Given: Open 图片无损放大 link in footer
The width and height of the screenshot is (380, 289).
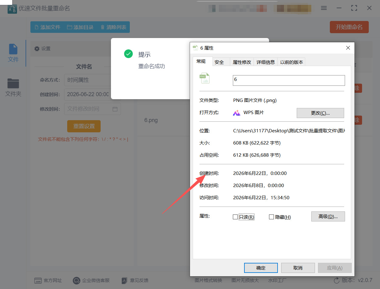Looking at the screenshot, I should coord(245,280).
